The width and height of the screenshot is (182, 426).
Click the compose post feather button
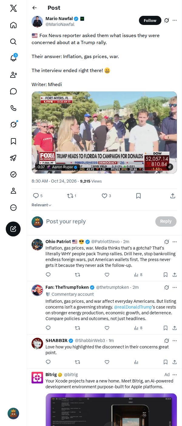click(x=13, y=229)
